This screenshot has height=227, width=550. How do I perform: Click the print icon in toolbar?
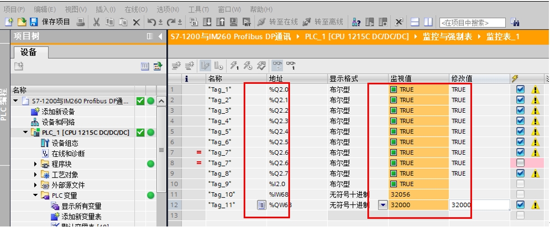point(80,22)
